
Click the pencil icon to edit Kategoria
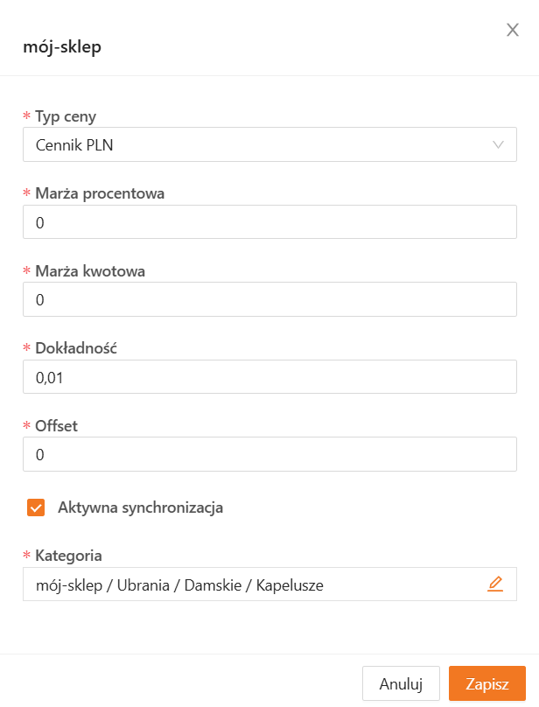495,584
